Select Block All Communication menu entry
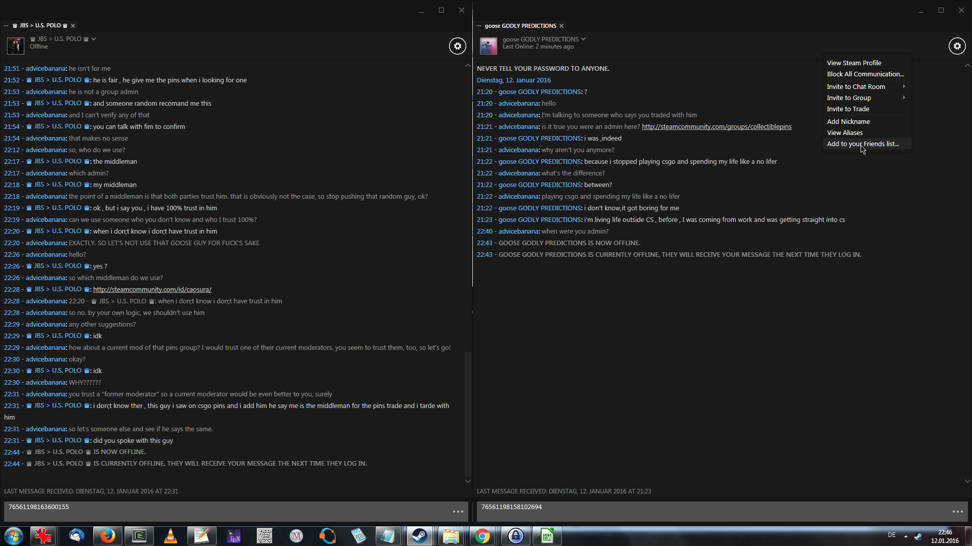Image resolution: width=972 pixels, height=546 pixels. 865,74
